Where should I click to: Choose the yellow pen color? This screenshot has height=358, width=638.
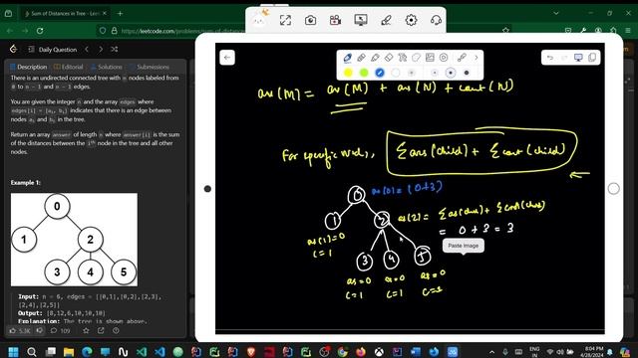pos(348,73)
